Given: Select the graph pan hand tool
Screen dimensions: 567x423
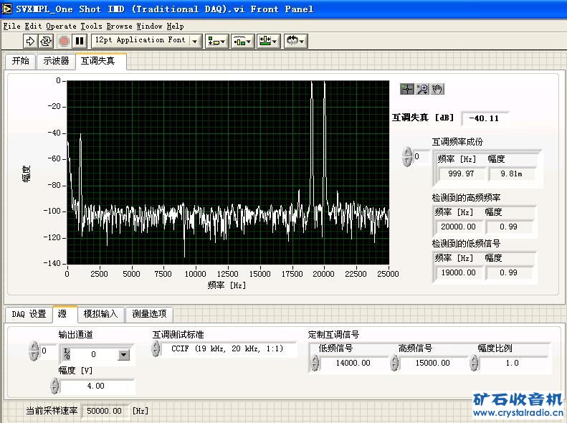Looking at the screenshot, I should [438, 89].
